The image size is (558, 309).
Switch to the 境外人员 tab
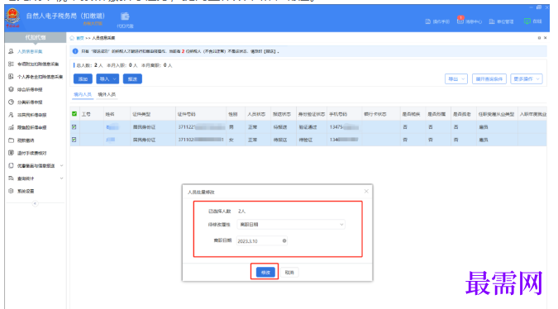[x=107, y=94]
